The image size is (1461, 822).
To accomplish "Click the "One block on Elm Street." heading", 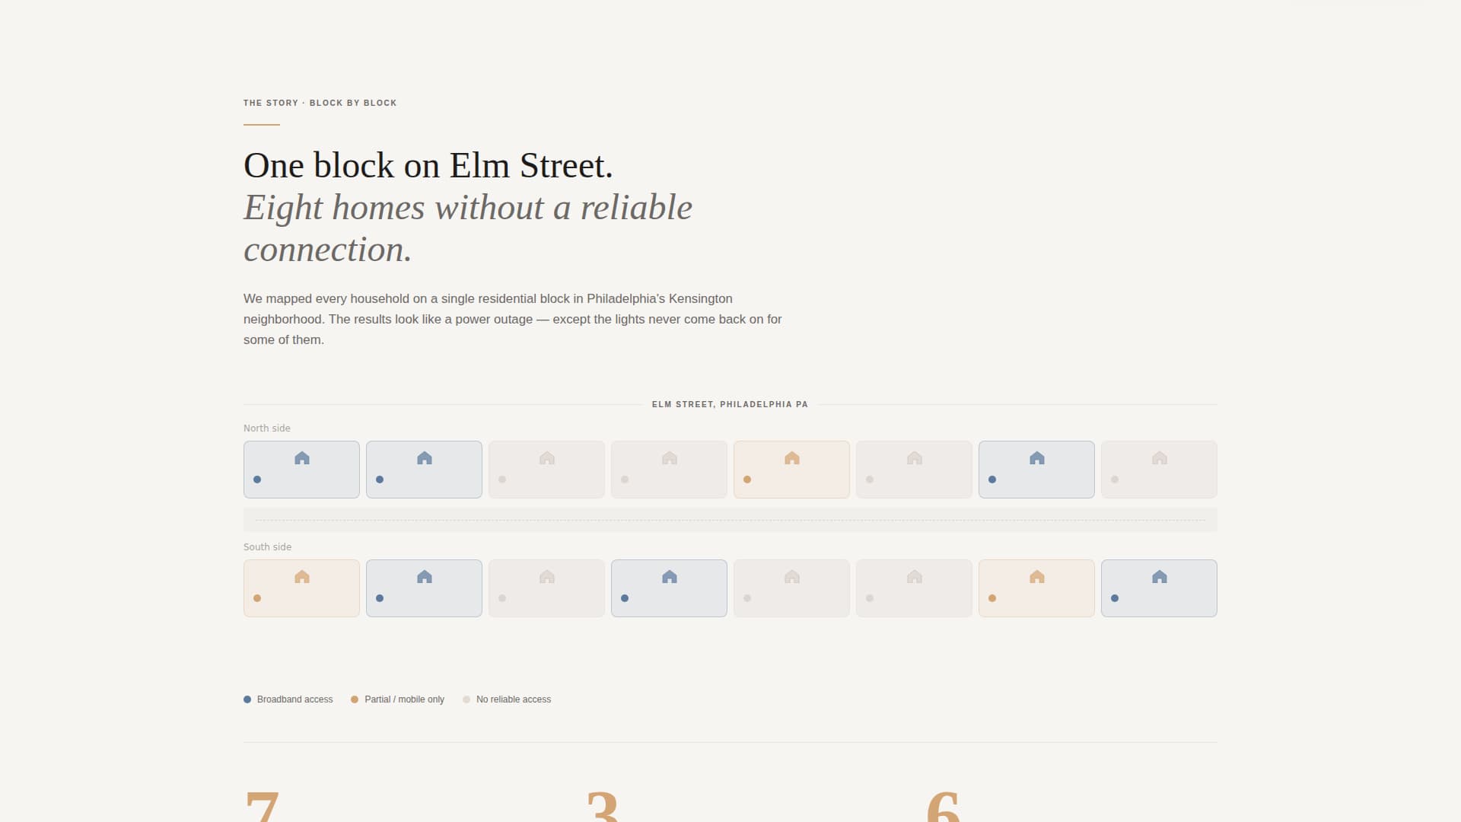I will pos(428,165).
